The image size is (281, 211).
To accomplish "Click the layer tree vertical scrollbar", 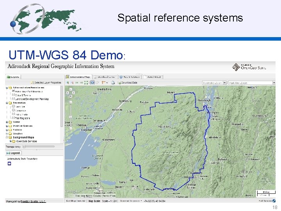I will click(x=62, y=106).
